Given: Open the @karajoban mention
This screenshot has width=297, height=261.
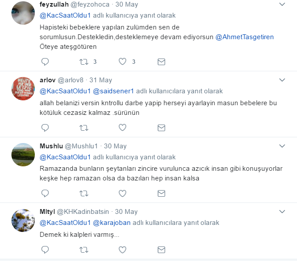Looking at the screenshot, I should [111, 223].
